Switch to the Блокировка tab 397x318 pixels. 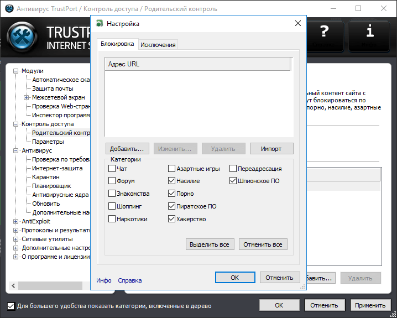tap(117, 44)
